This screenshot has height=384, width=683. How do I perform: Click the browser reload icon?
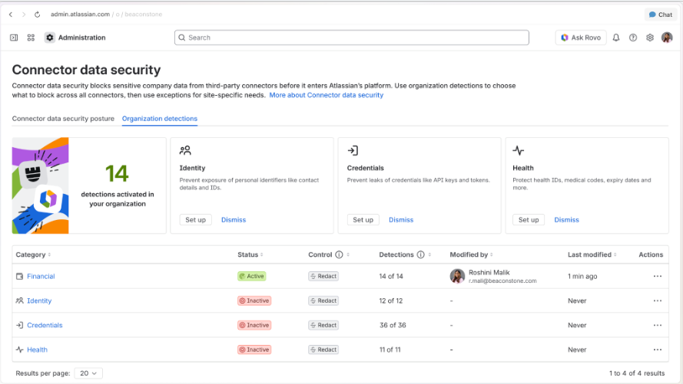pyautogui.click(x=38, y=15)
